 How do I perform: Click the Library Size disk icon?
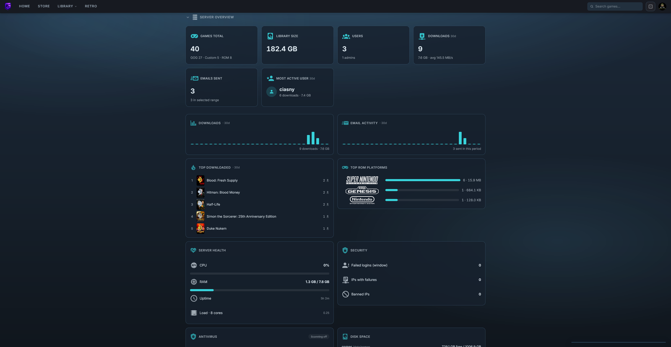coord(270,36)
